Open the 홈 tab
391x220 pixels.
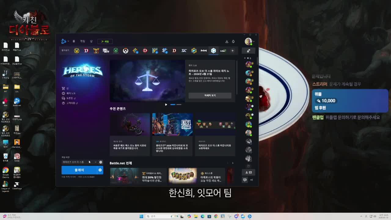pos(74,41)
